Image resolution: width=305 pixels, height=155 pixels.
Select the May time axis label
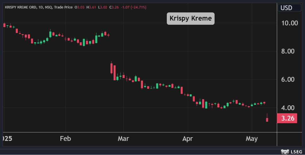pos(252,139)
